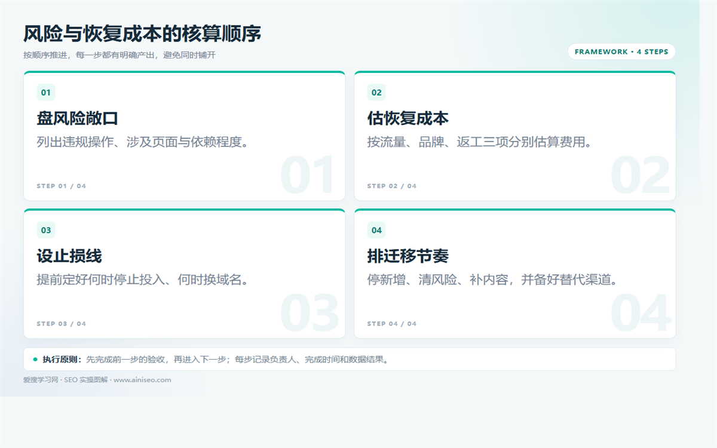The width and height of the screenshot is (717, 448).
Task: Click the 02 number badge
Action: coord(376,93)
